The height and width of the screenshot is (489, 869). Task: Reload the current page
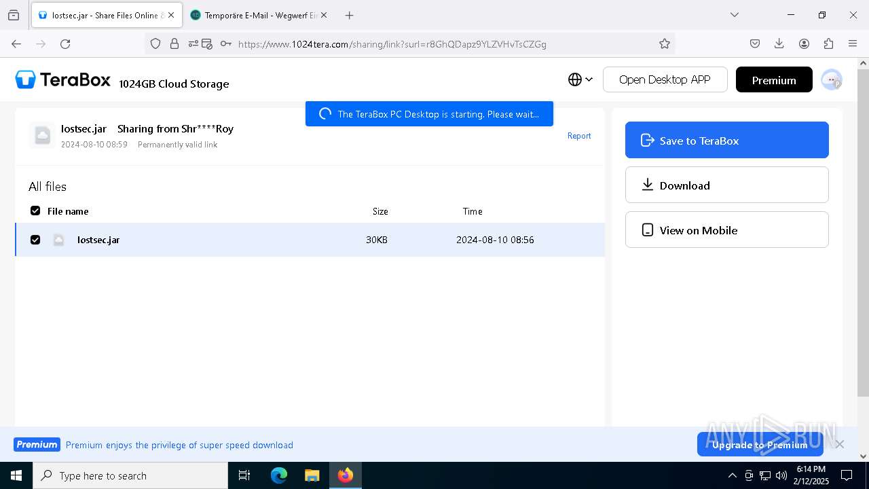[65, 43]
